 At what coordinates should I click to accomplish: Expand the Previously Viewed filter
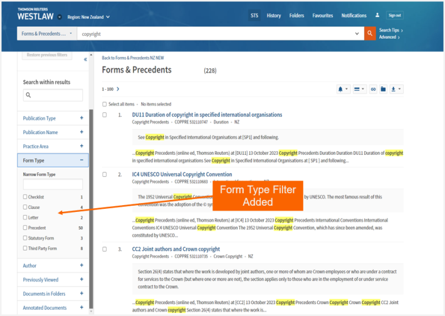tap(53, 280)
